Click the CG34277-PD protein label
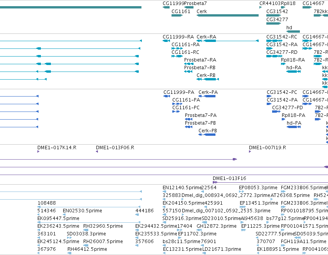The height and width of the screenshot is (255, 328). 288,108
